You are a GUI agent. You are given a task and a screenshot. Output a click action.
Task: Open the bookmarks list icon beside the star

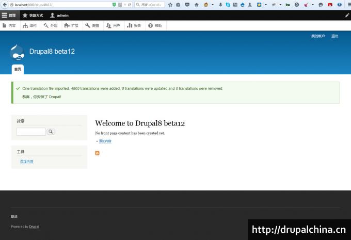[178, 5]
